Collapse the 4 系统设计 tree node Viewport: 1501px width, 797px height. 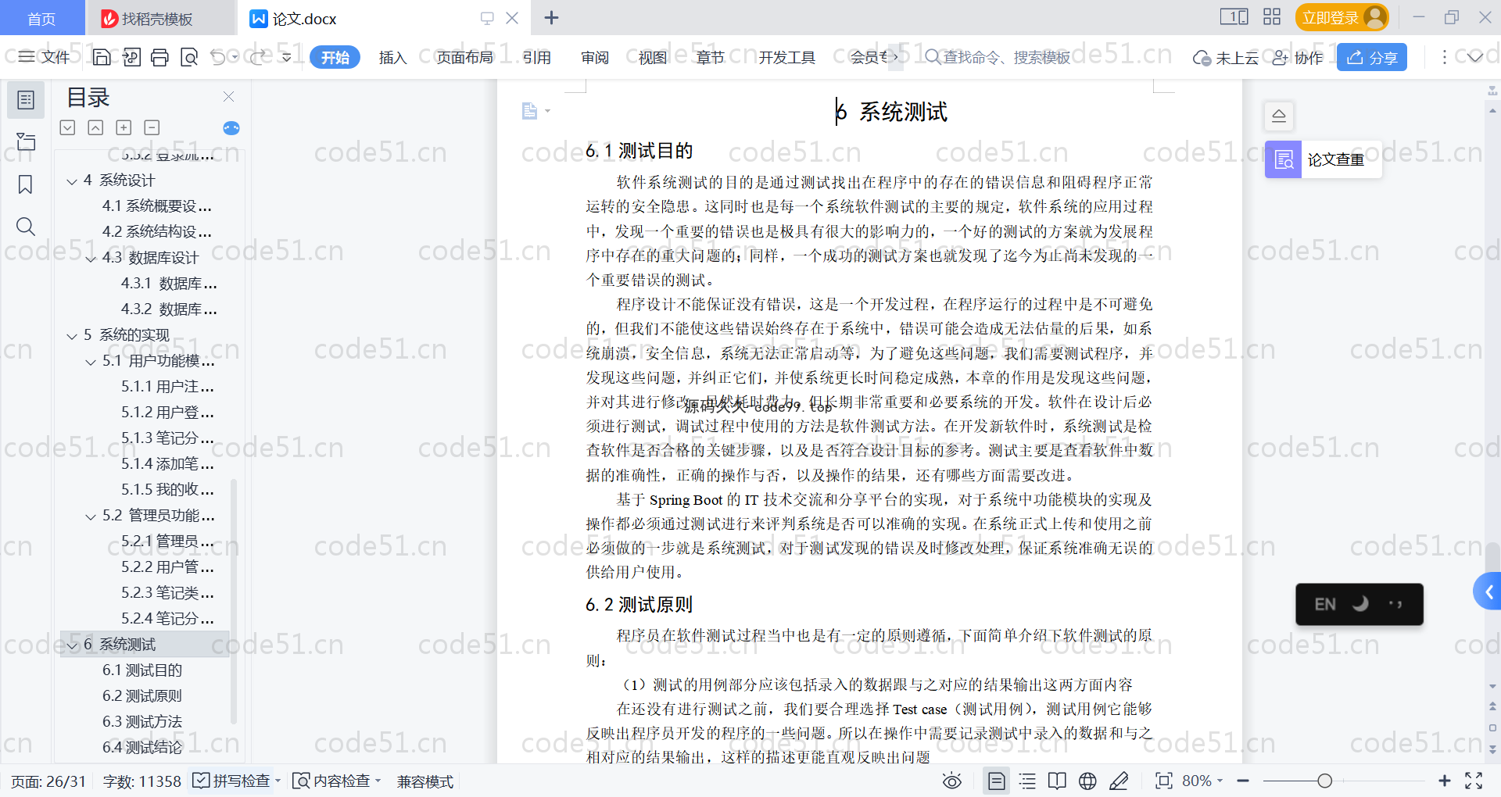coord(72,181)
